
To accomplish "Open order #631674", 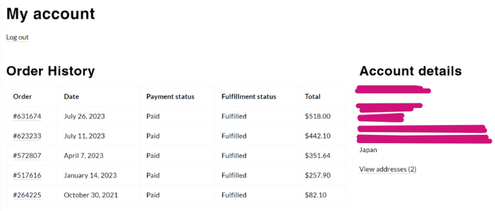I will (27, 116).
